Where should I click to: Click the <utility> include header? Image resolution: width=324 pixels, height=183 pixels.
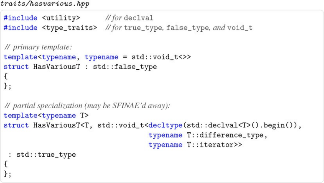coord(61,18)
